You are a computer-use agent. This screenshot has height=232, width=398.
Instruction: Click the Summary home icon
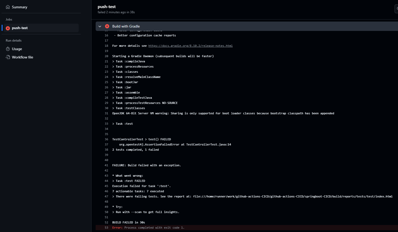point(8,7)
